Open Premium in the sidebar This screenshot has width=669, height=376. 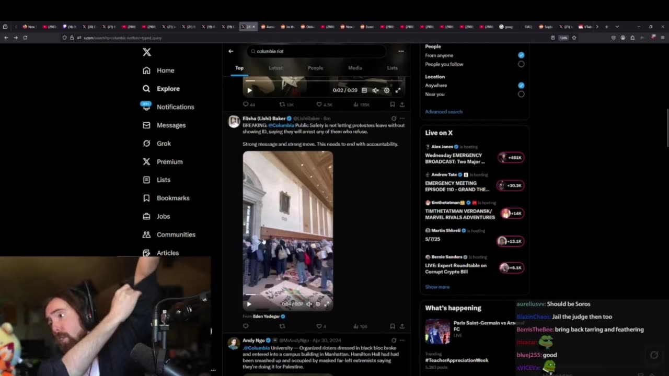(x=163, y=162)
